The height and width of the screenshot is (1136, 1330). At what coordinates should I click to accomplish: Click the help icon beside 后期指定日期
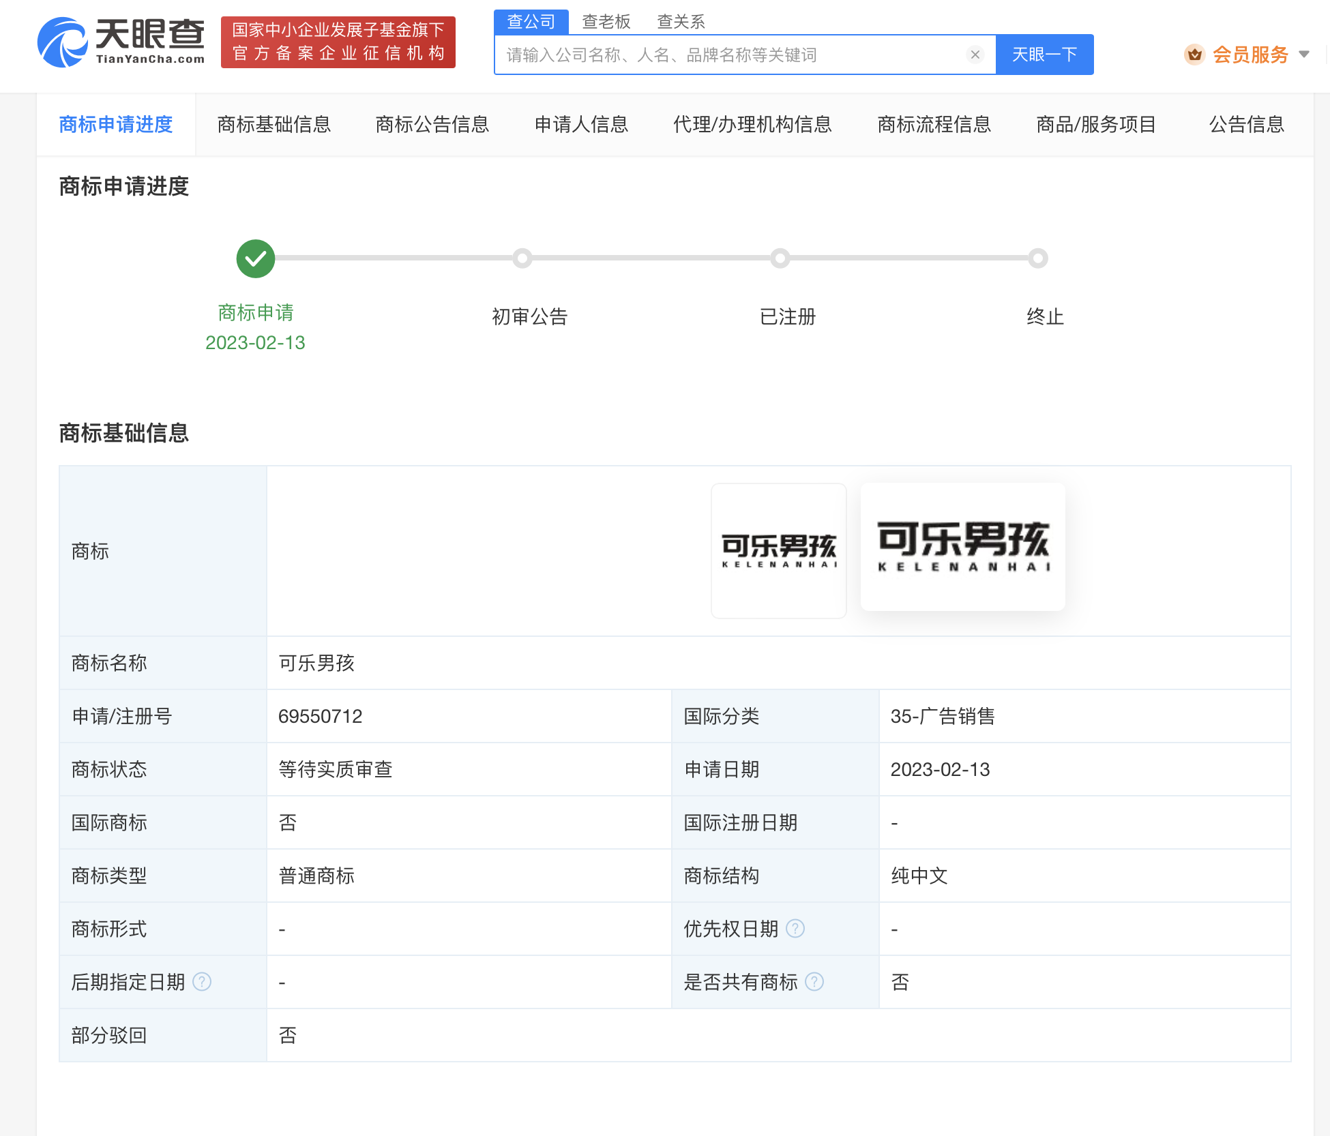[202, 982]
